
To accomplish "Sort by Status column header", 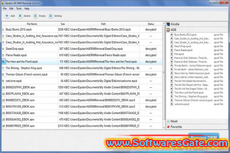I will point(151,24).
